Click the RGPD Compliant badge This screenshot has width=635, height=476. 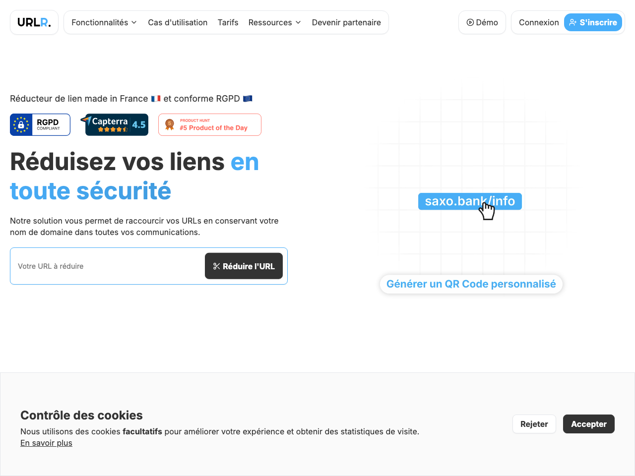(x=40, y=124)
